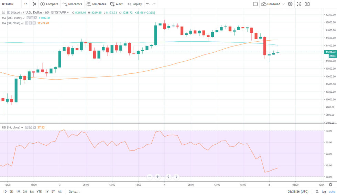This screenshot has height=195, width=337.
Task: Toggle log scale mode
Action: [324, 192]
